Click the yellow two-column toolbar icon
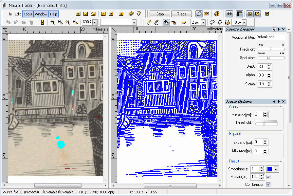The image size is (293, 196). coord(121,14)
